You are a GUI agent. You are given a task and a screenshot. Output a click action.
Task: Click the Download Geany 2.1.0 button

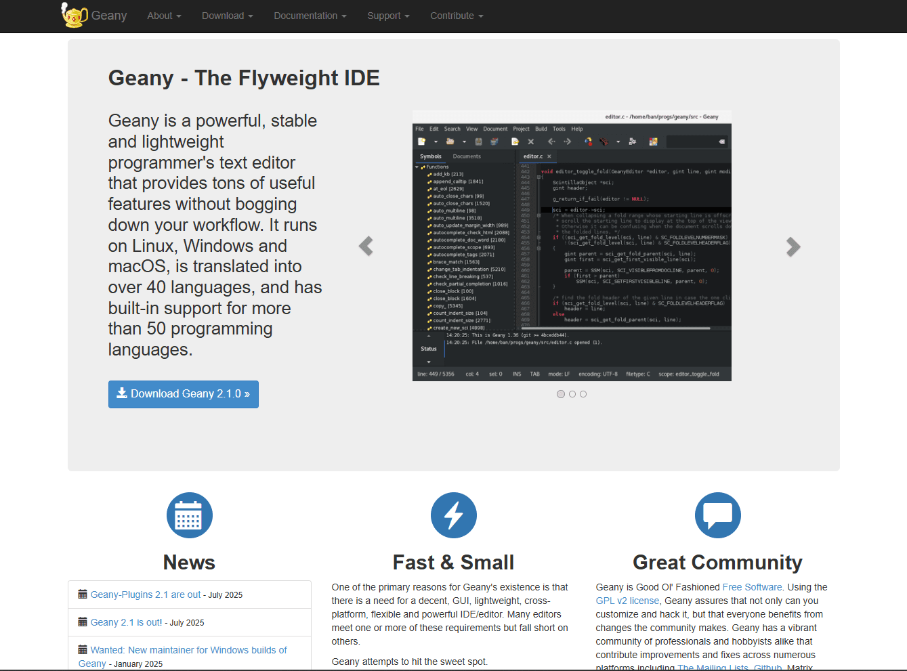pos(184,394)
